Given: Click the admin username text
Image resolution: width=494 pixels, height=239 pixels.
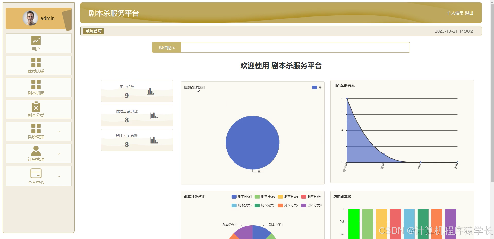Looking at the screenshot, I should (x=48, y=18).
